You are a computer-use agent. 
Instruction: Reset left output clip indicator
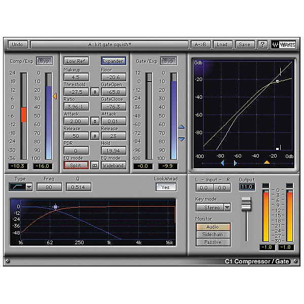click(266, 185)
